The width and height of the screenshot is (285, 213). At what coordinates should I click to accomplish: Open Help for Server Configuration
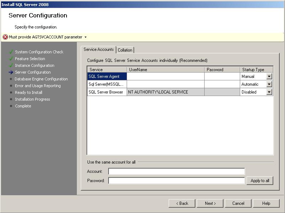pos(266,203)
